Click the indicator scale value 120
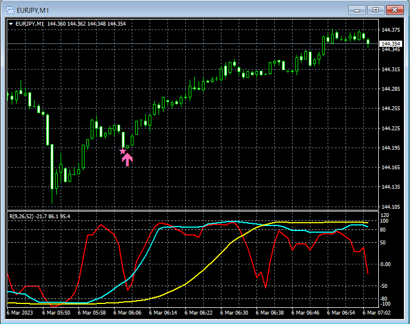Screen dimensions: 410x324 384,215
